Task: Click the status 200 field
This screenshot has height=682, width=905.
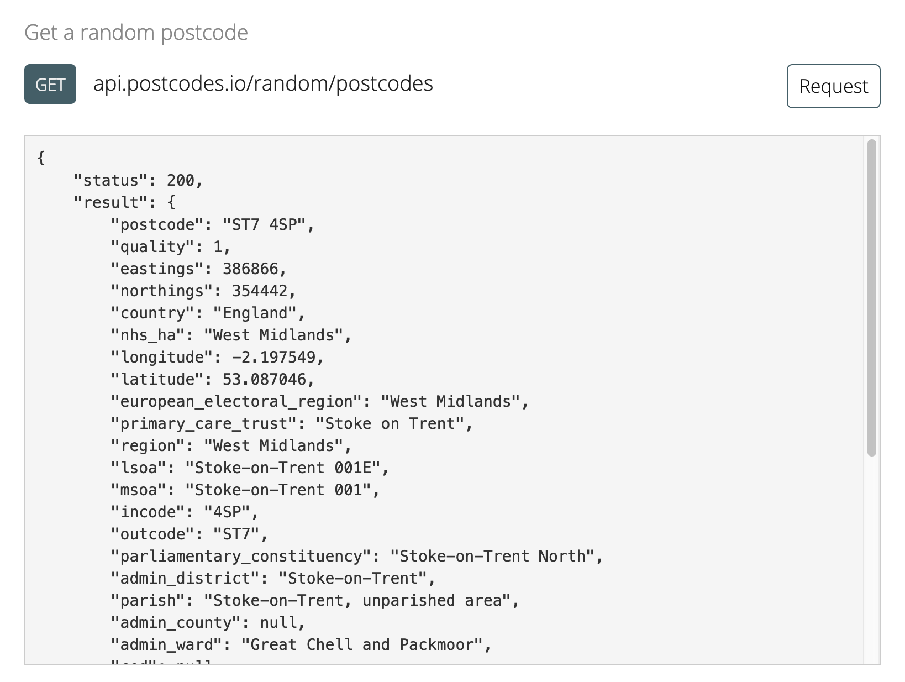Action: click(137, 180)
